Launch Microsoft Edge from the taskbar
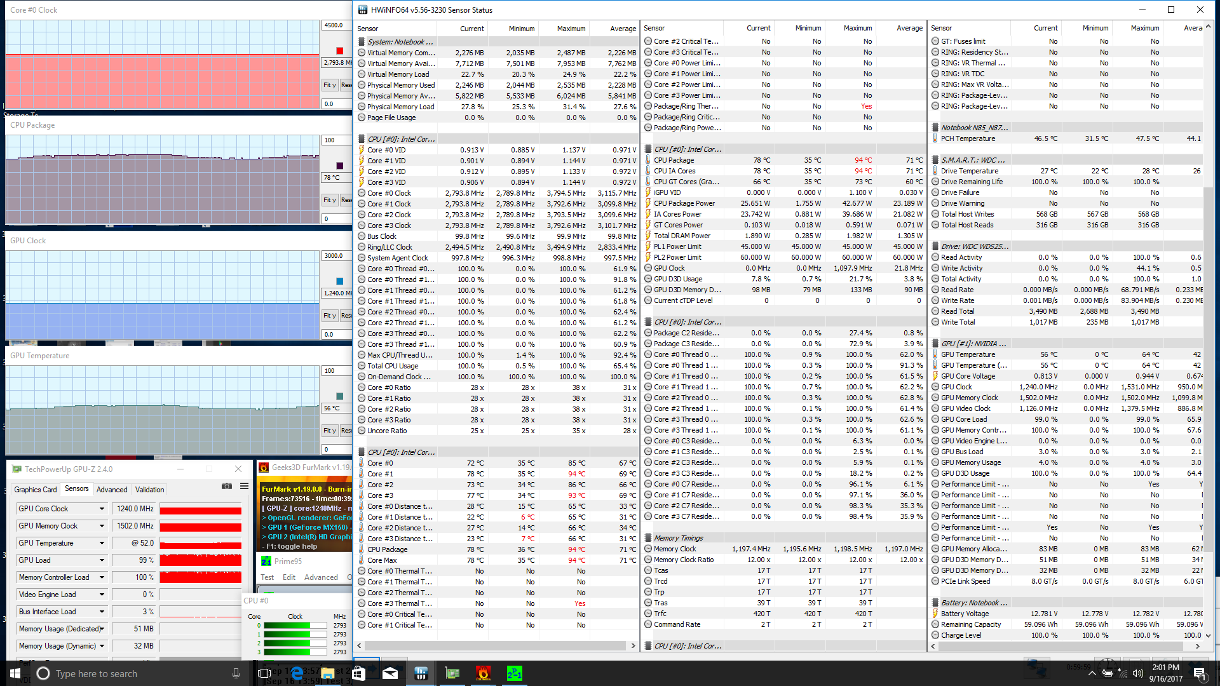Viewport: 1220px width, 686px height. click(297, 673)
